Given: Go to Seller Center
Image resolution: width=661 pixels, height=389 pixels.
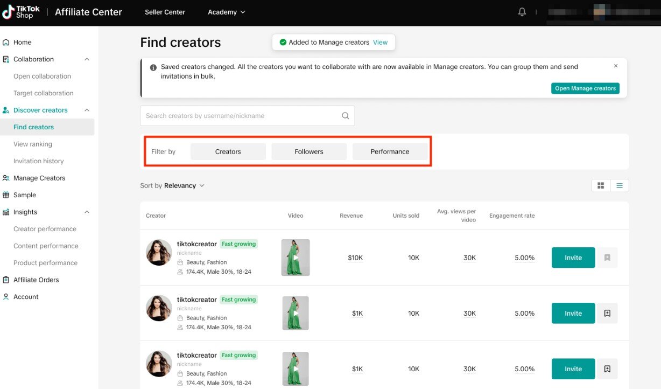Looking at the screenshot, I should tap(165, 12).
